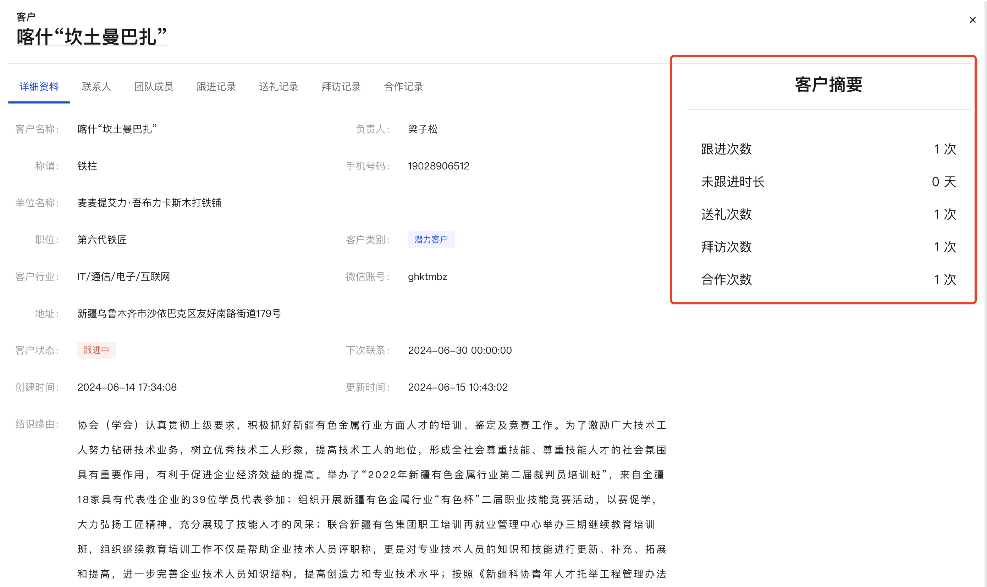The width and height of the screenshot is (987, 587).
Task: Open the 拜访记录 tab
Action: coord(341,86)
